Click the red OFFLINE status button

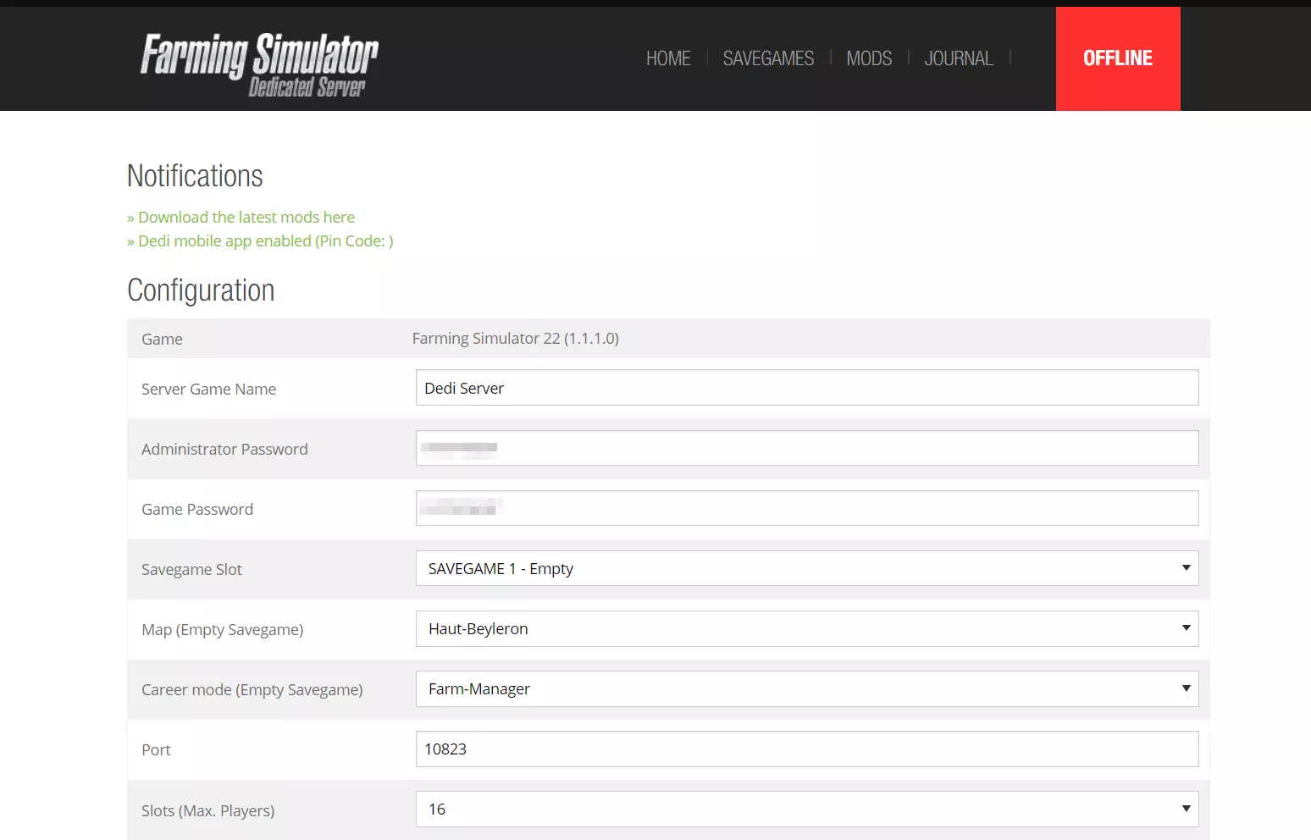coord(1117,58)
